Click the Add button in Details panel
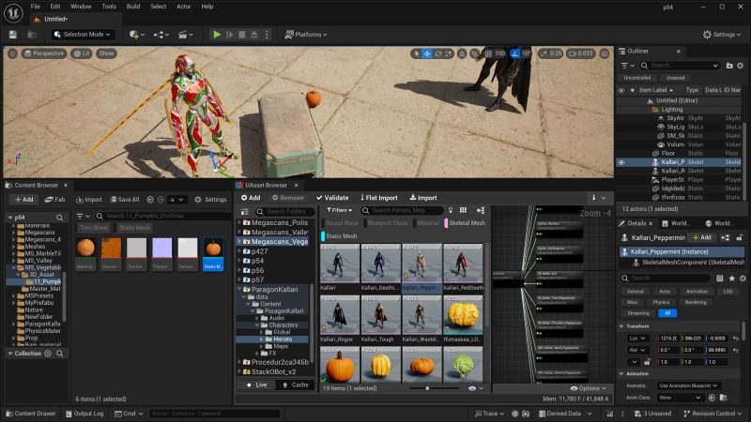Image resolution: width=751 pixels, height=422 pixels. [701, 237]
